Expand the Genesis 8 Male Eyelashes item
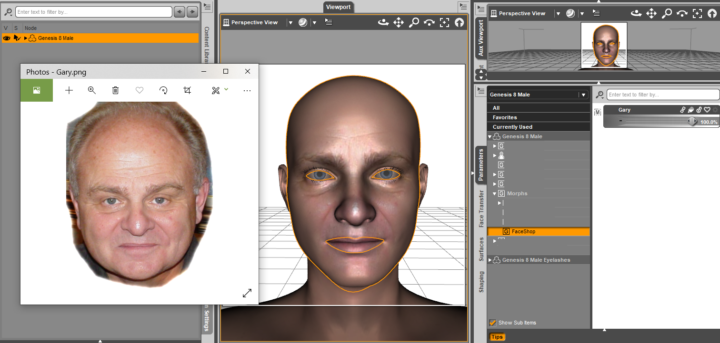720x343 pixels. 490,260
